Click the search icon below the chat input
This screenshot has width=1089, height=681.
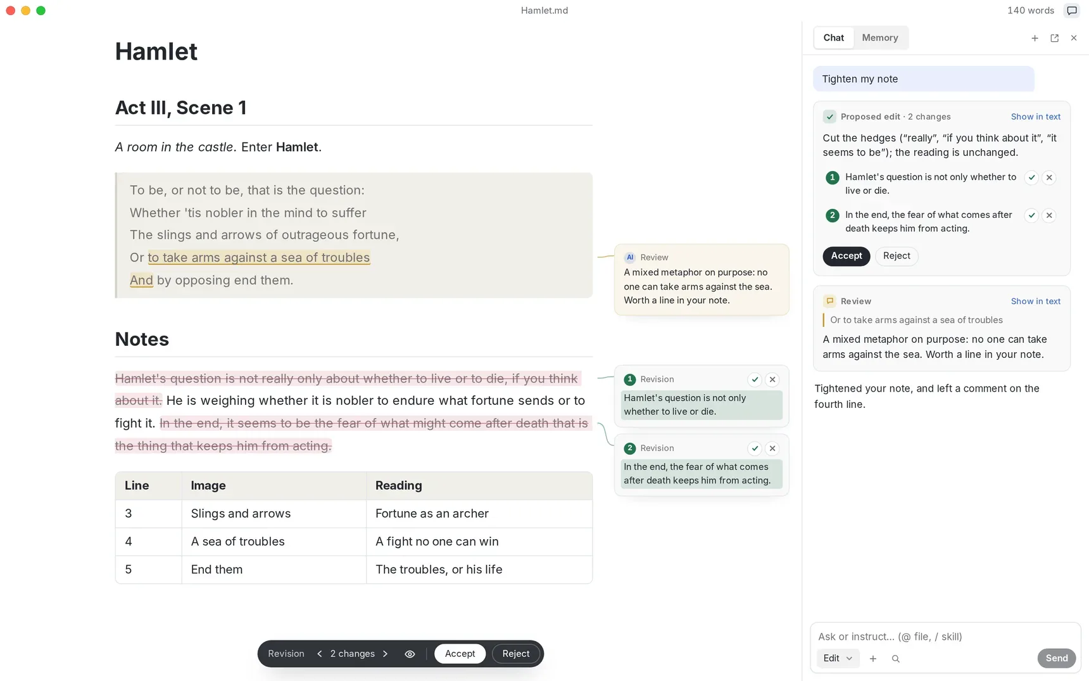[896, 659]
